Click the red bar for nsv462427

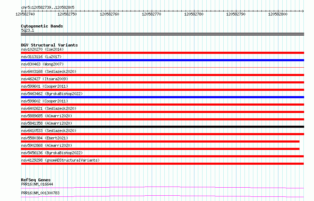point(162,82)
